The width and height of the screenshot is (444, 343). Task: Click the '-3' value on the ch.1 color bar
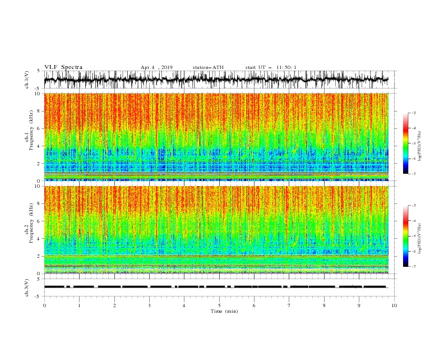(413, 113)
